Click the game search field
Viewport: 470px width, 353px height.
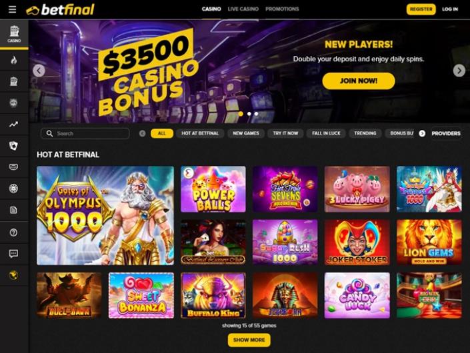click(x=85, y=133)
